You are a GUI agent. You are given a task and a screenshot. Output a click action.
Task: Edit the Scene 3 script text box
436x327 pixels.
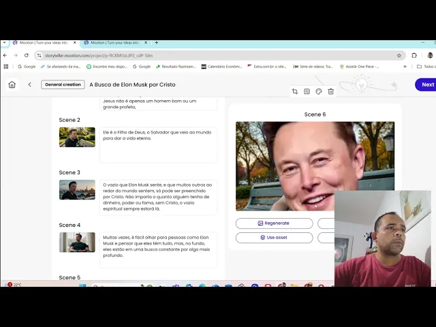tap(159, 197)
